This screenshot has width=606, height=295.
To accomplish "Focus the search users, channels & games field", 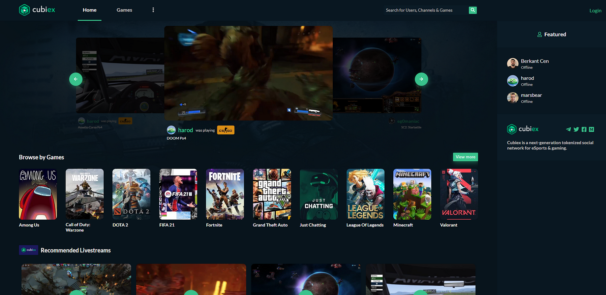I will click(426, 10).
